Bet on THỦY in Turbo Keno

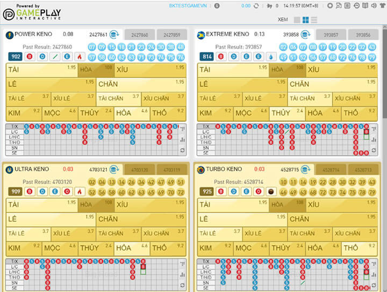[287, 249]
